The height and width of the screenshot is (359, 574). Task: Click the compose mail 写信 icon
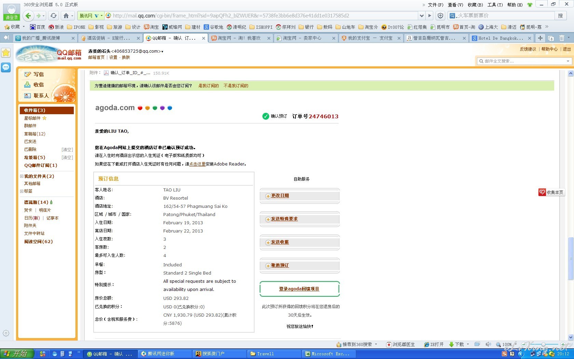pos(28,74)
